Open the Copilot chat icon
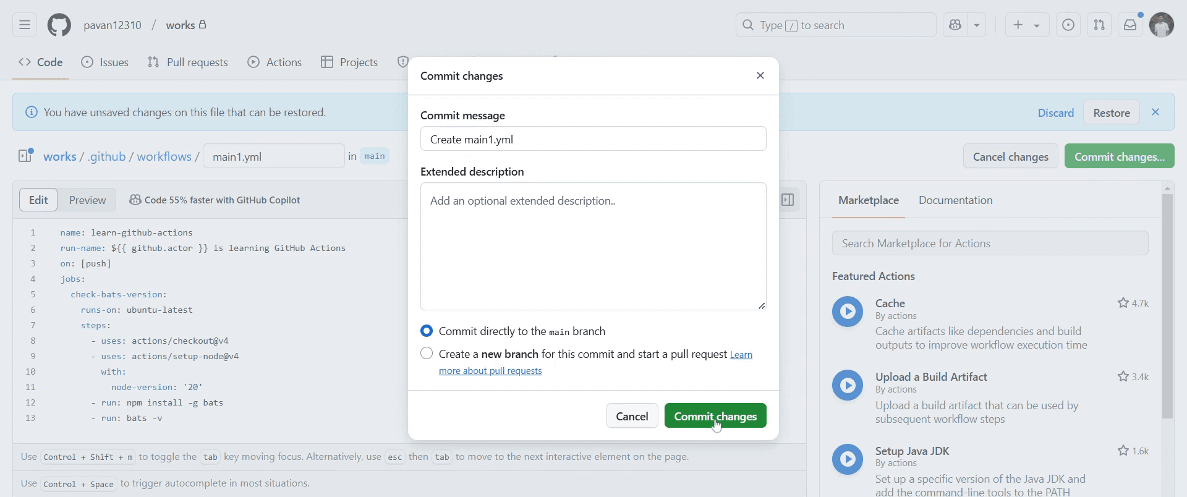Screen dimensions: 1187x497 pos(955,25)
